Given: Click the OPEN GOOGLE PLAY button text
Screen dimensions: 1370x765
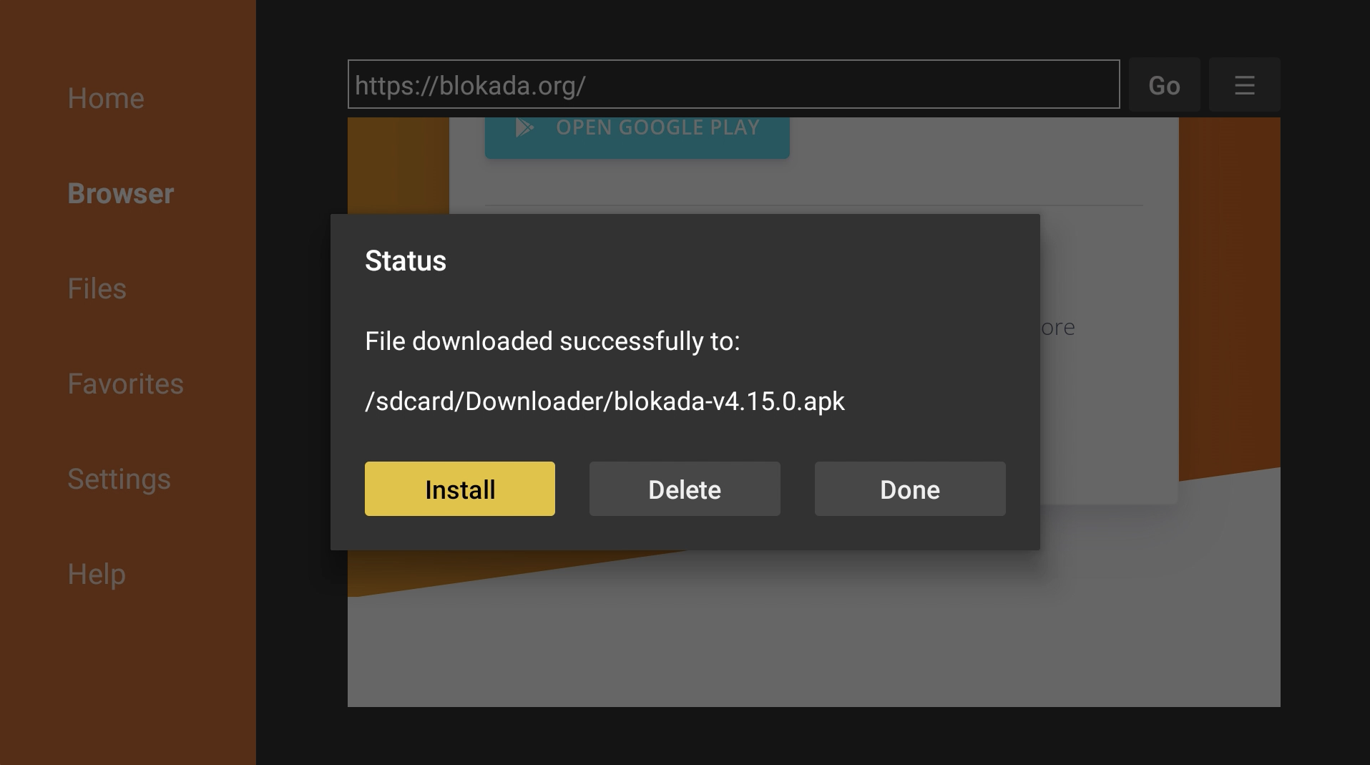Looking at the screenshot, I should (x=657, y=127).
